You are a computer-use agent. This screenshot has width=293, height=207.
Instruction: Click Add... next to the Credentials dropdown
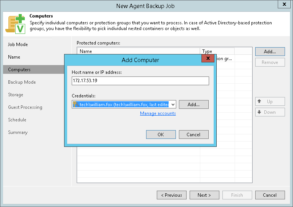coord(193,104)
